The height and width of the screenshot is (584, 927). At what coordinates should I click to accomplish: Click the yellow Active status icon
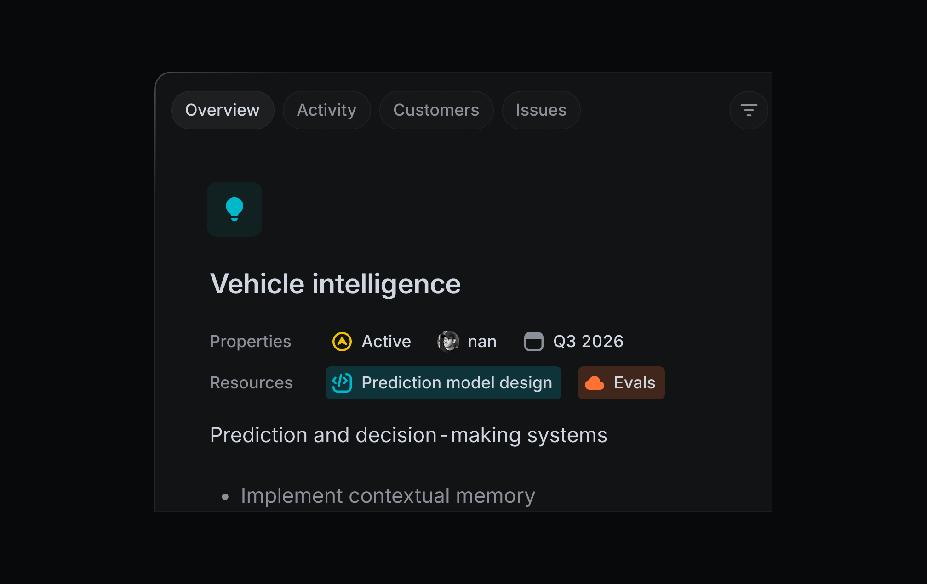342,342
